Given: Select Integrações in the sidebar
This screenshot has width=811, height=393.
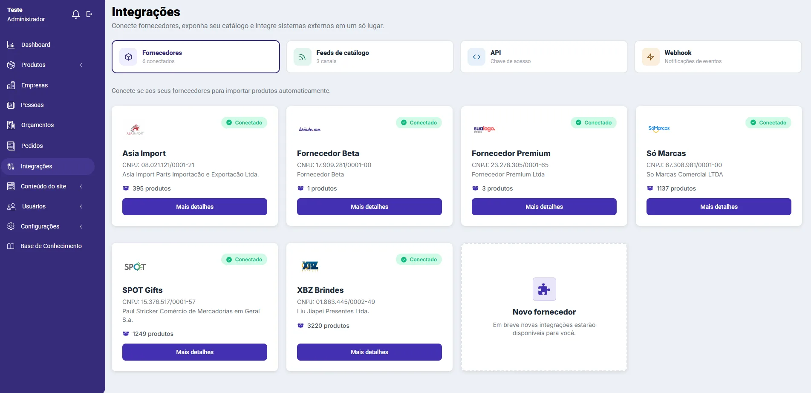Looking at the screenshot, I should tap(48, 166).
